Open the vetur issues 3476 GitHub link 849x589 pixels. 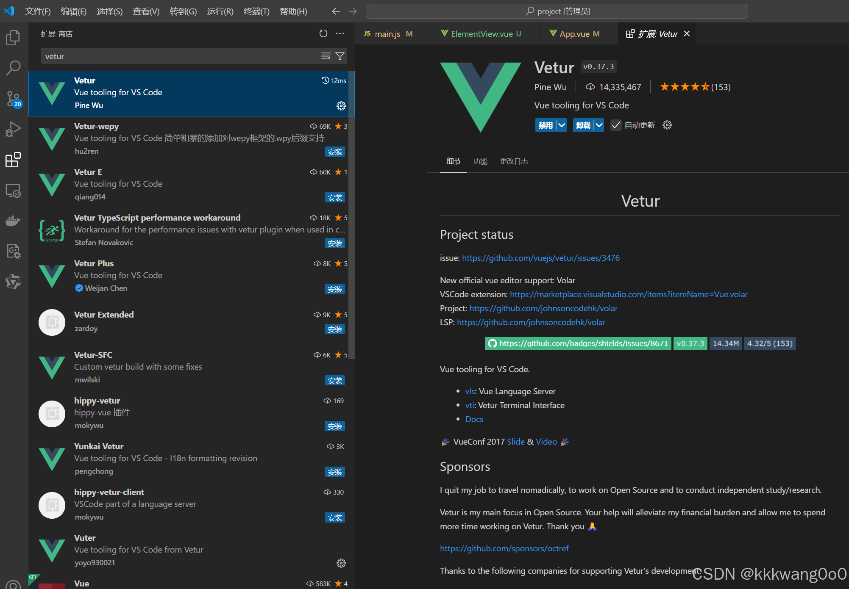540,258
